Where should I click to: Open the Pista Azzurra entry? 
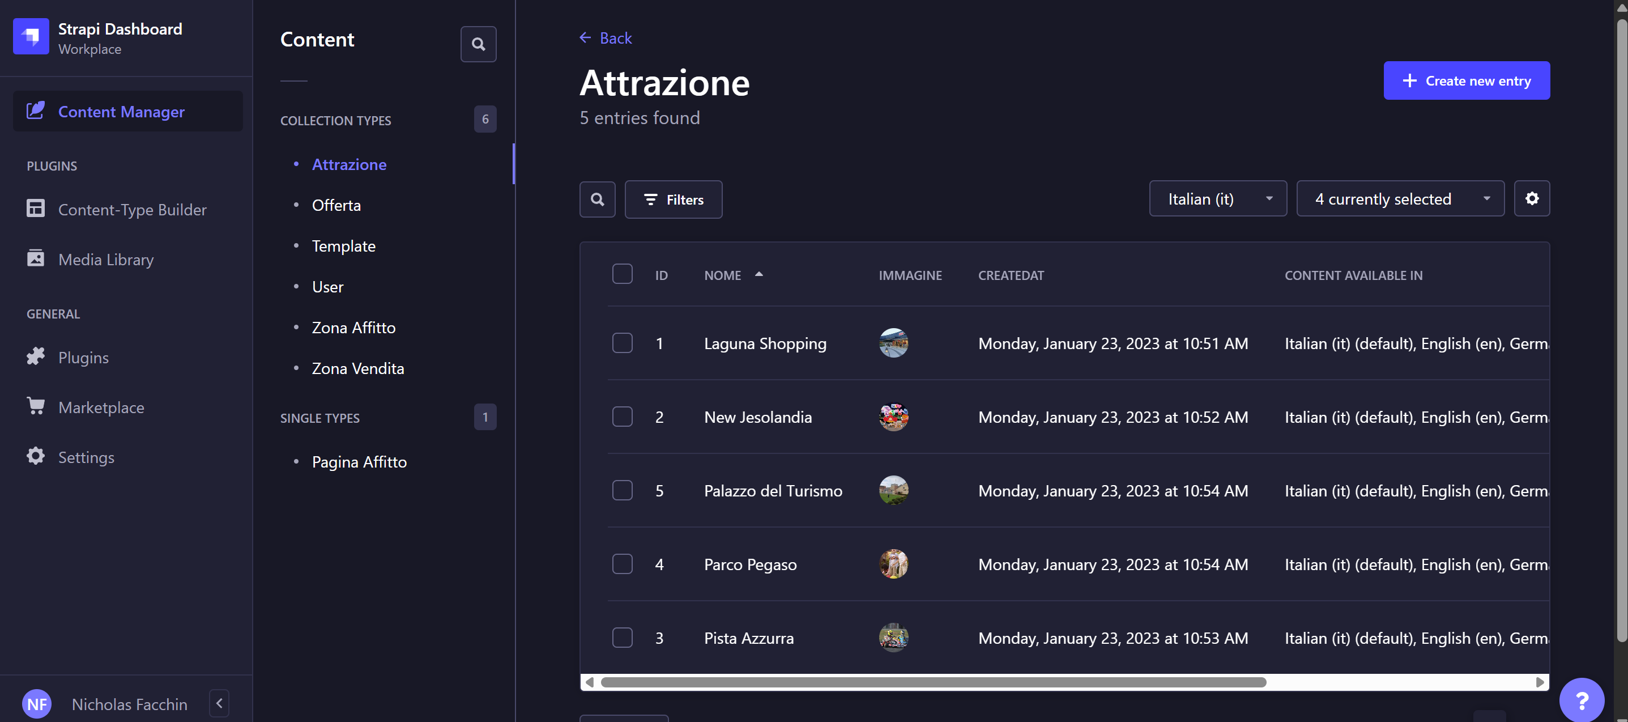749,638
